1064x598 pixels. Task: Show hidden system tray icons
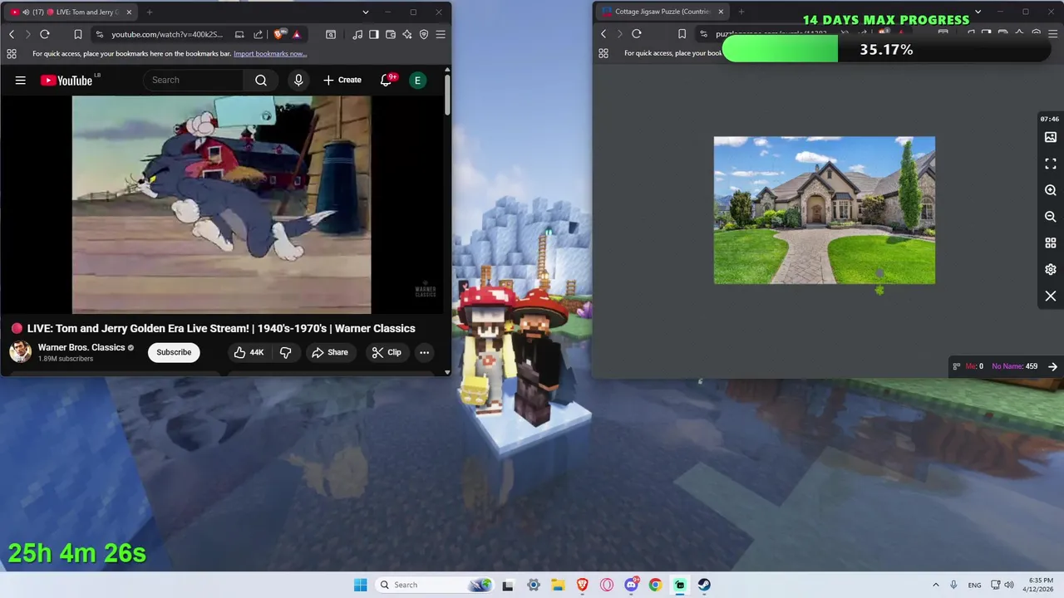pos(935,585)
